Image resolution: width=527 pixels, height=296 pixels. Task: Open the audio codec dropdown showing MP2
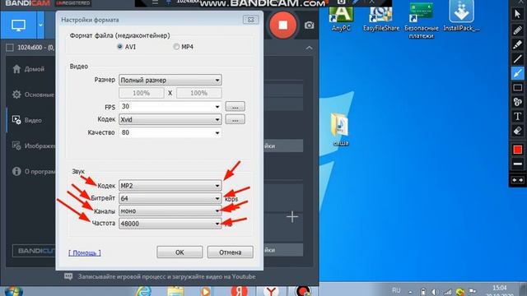tap(170, 186)
